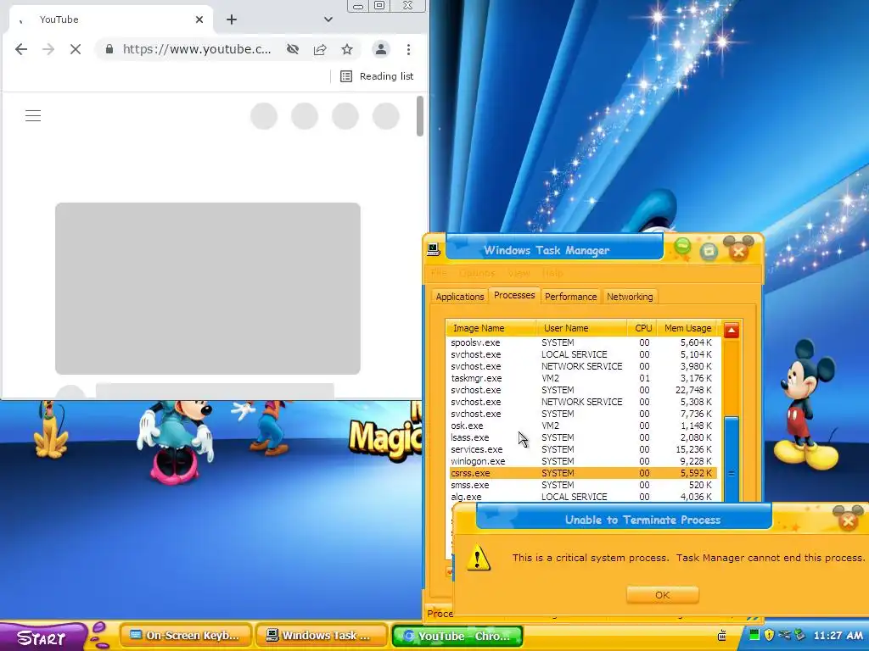Screen dimensions: 869x651
Task: Click the 15,236 K memory value
Action: coord(693,449)
